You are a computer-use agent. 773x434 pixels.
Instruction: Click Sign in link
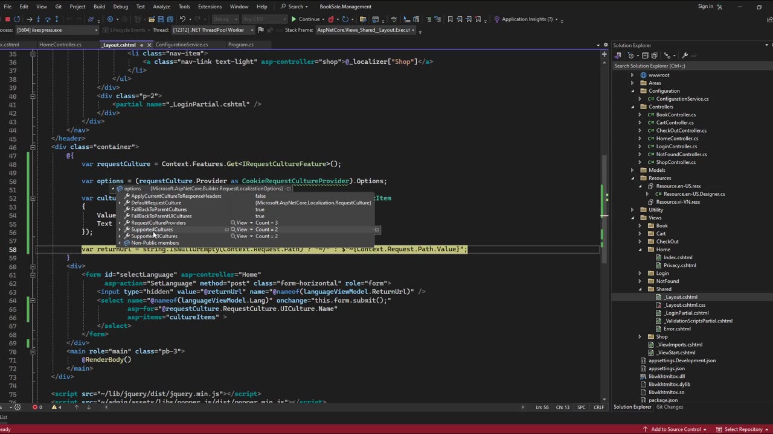click(705, 7)
